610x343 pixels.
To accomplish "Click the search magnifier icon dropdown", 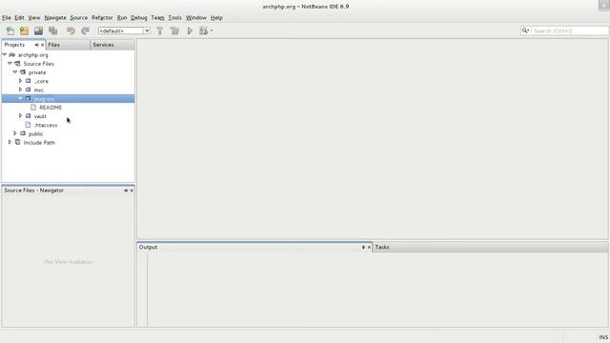I will coord(525,30).
